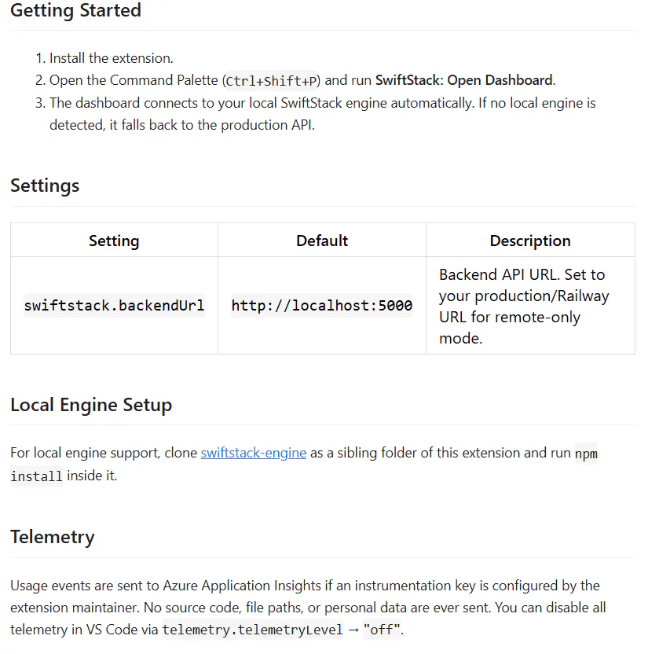
Task: Click the Local Engine Setup heading
Action: tap(91, 405)
